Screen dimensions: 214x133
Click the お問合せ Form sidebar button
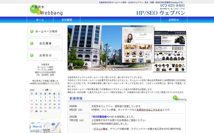(x=45, y=55)
